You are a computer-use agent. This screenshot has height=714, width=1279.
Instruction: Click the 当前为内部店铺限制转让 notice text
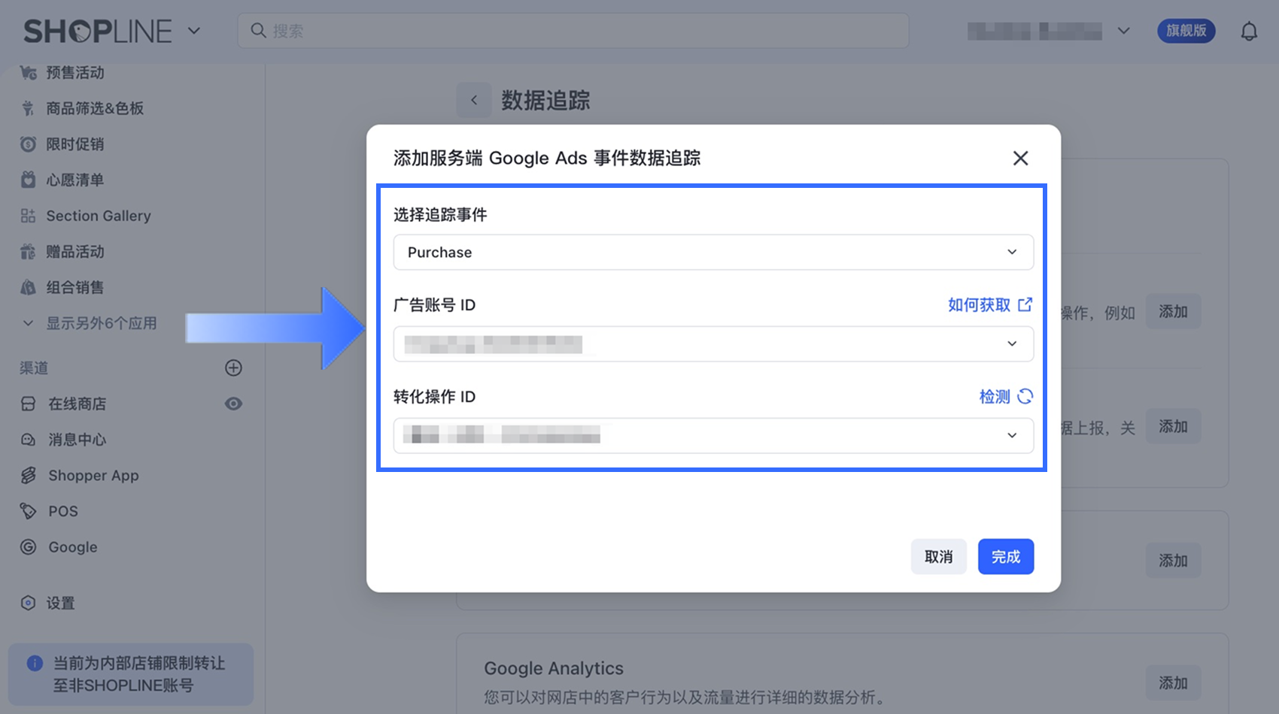tap(139, 674)
